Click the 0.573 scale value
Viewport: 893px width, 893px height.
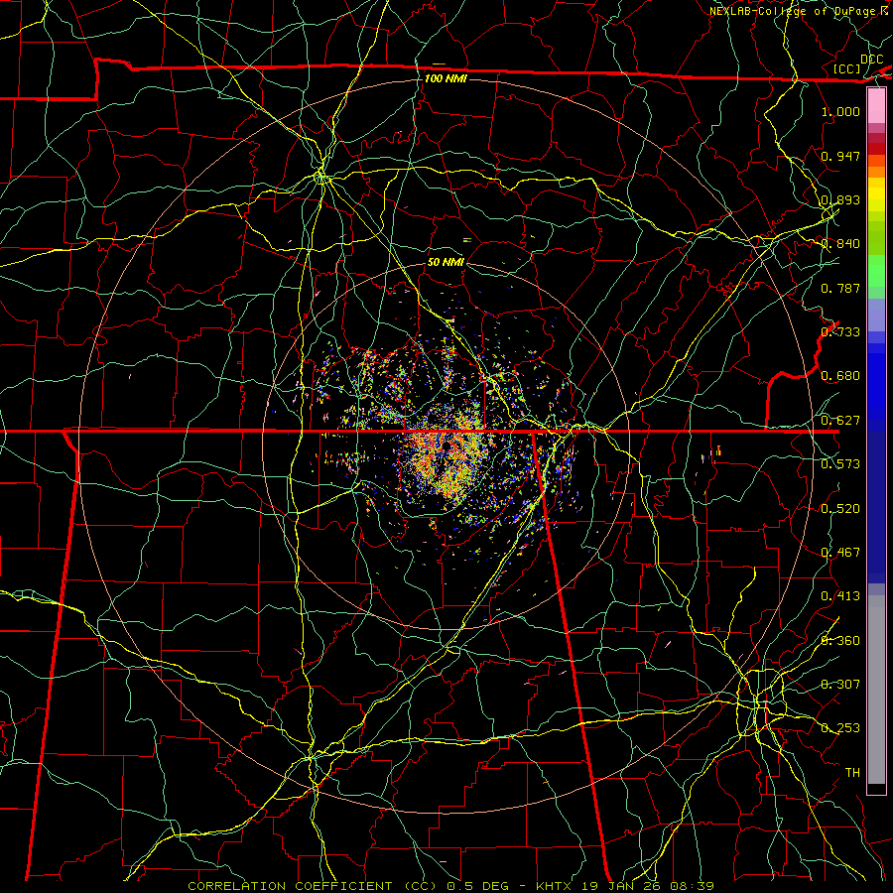coord(840,464)
